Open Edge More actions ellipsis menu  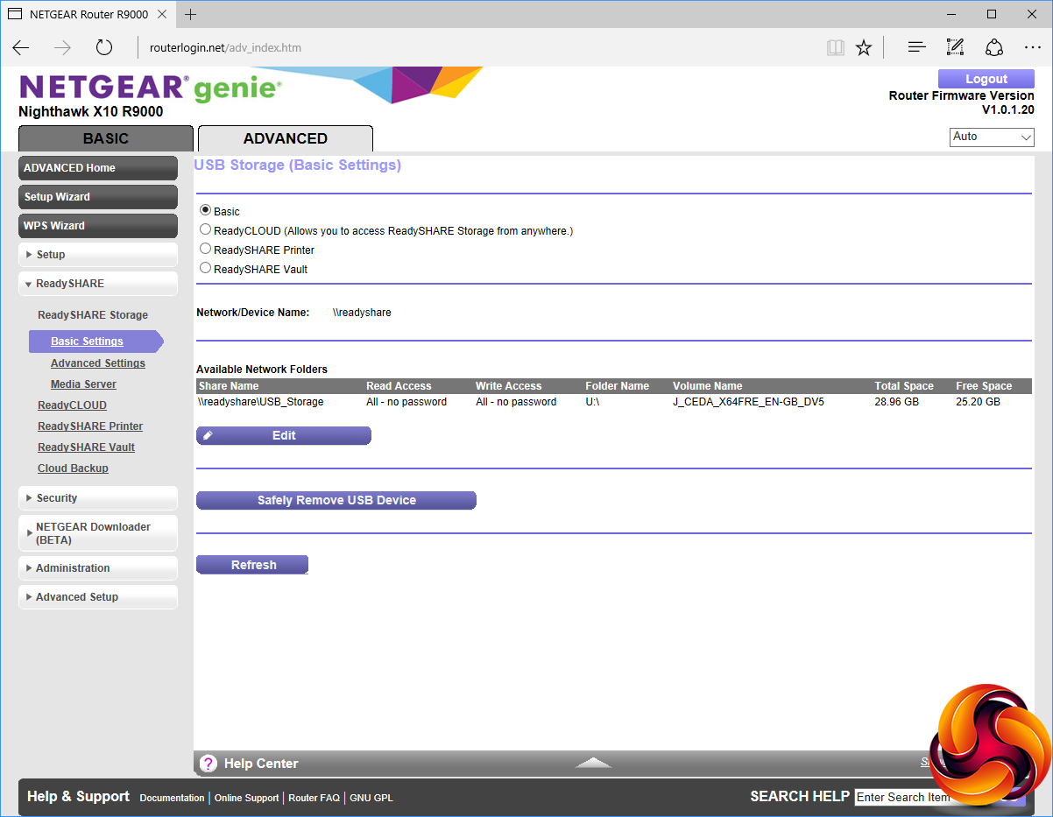click(x=1033, y=47)
